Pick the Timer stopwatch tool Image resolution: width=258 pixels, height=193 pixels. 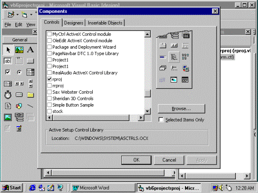(x=8, y=94)
